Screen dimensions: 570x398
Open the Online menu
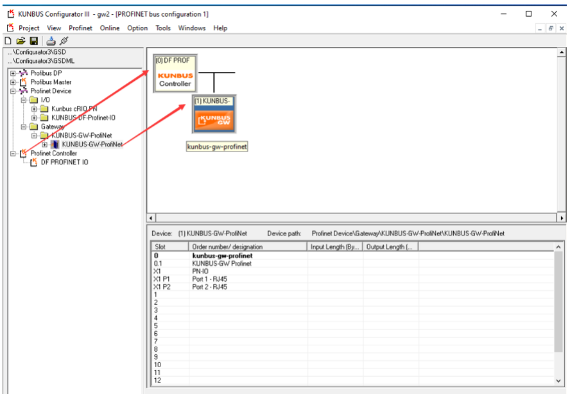coord(110,28)
